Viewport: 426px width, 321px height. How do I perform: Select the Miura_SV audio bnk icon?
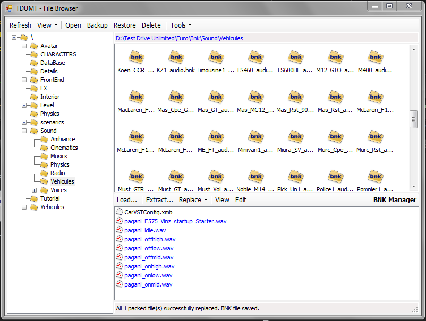(295, 137)
